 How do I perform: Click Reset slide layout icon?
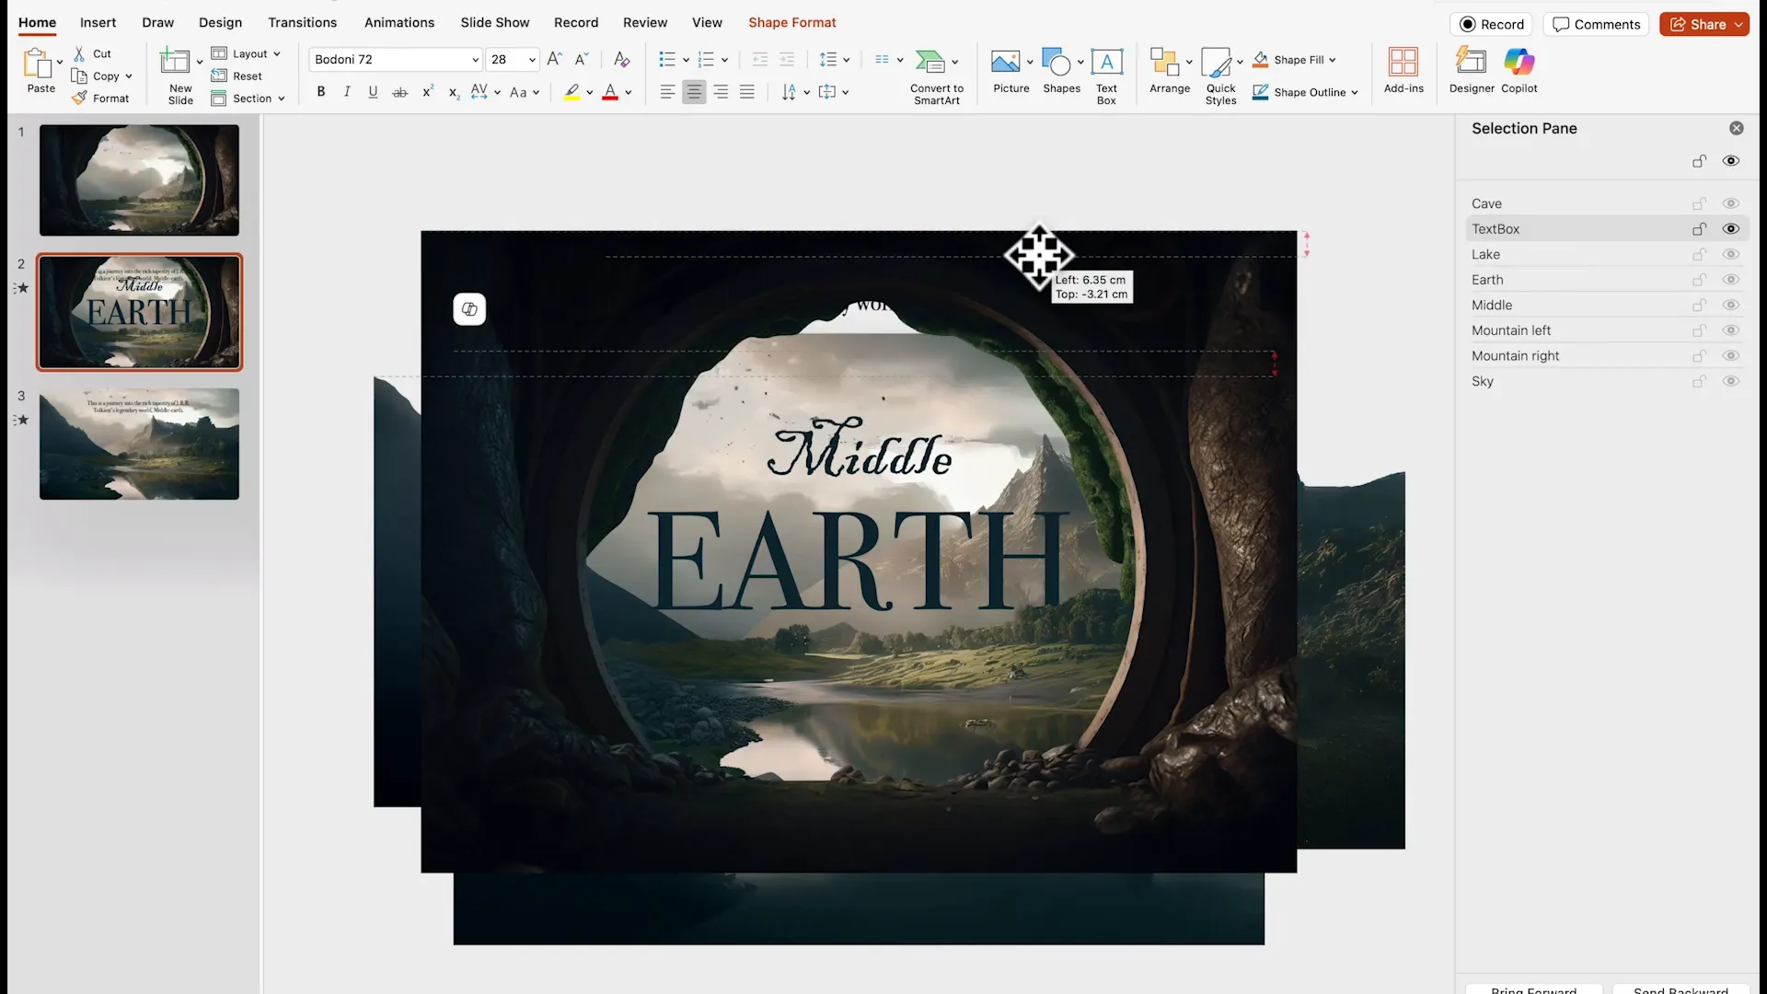tap(219, 75)
